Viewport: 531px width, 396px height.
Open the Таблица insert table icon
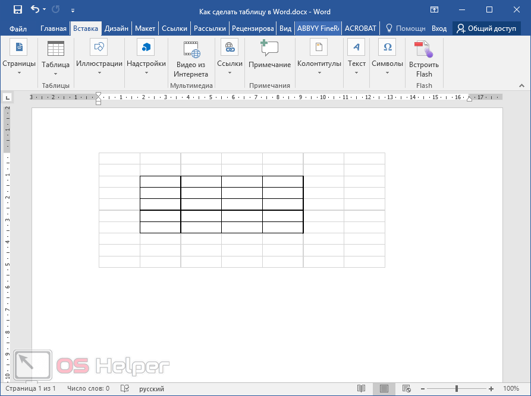pos(55,49)
